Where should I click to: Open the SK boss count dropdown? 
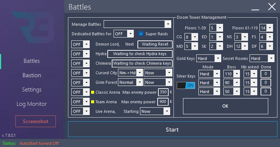pos(216,46)
